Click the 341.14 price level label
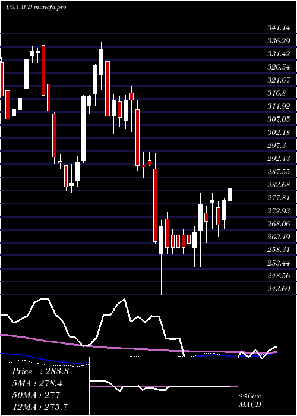Screen dimensions: 297x416 [279, 28]
